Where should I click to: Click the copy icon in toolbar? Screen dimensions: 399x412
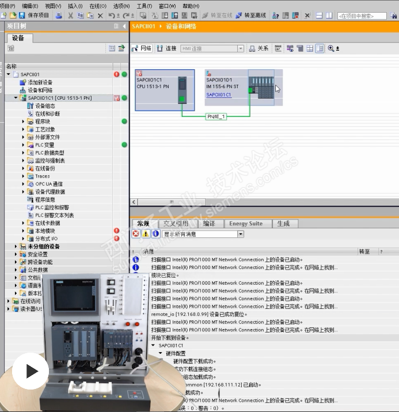(81, 16)
